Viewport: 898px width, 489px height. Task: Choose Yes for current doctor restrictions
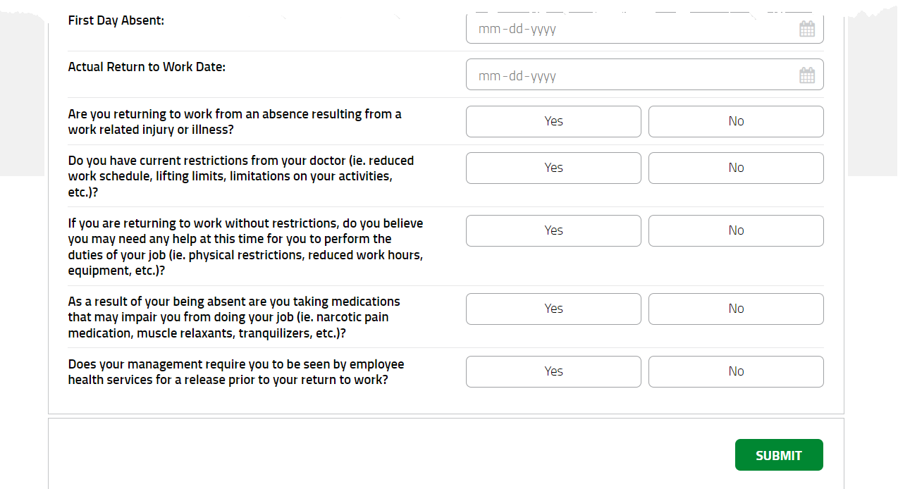(553, 168)
